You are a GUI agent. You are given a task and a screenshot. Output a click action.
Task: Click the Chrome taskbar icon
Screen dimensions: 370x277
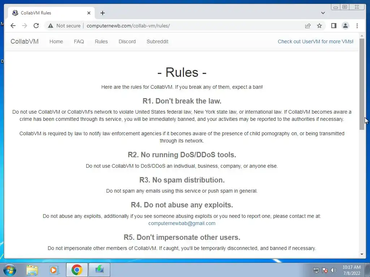click(77, 270)
